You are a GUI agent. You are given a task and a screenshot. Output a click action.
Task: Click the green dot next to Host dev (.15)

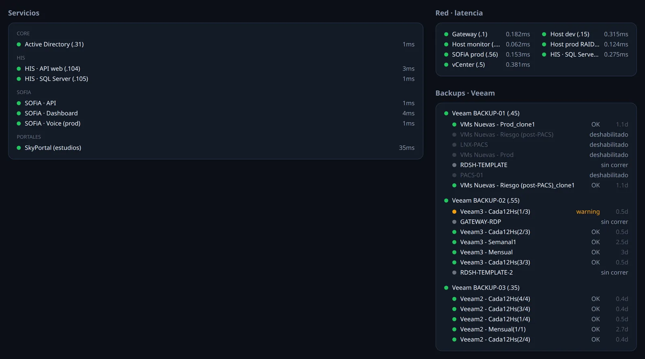544,34
